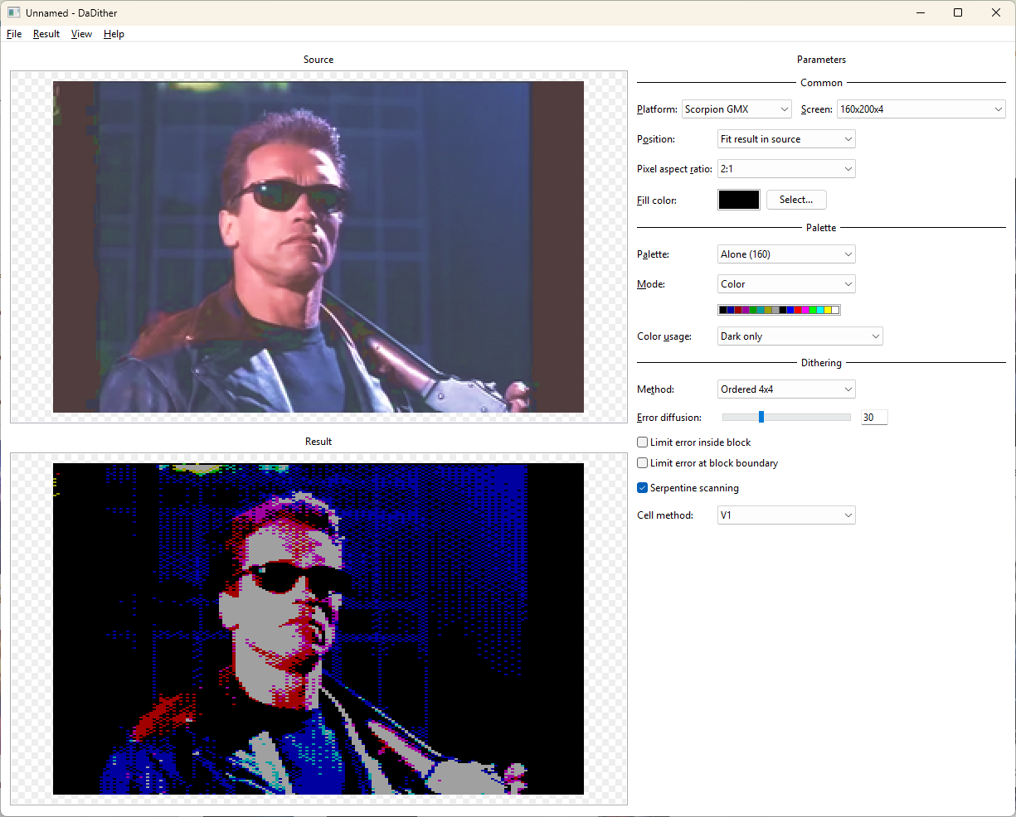Open the Cell method dropdown
This screenshot has width=1016, height=817.
786,515
